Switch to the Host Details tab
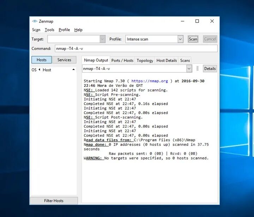This screenshot has height=217, width=254. [167, 60]
